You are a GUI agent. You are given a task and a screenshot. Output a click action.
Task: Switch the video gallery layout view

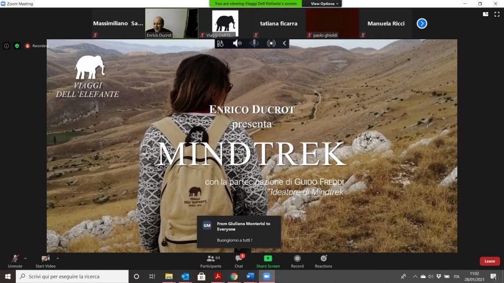[x=485, y=14]
